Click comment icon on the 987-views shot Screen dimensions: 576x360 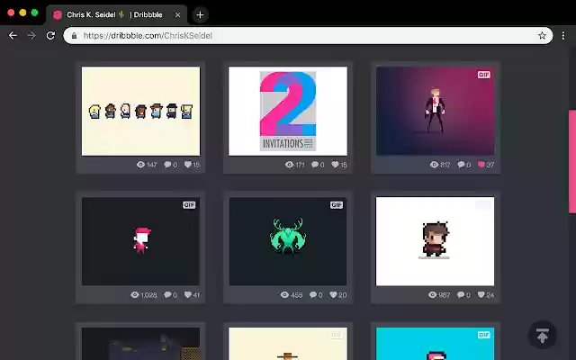[x=461, y=294]
